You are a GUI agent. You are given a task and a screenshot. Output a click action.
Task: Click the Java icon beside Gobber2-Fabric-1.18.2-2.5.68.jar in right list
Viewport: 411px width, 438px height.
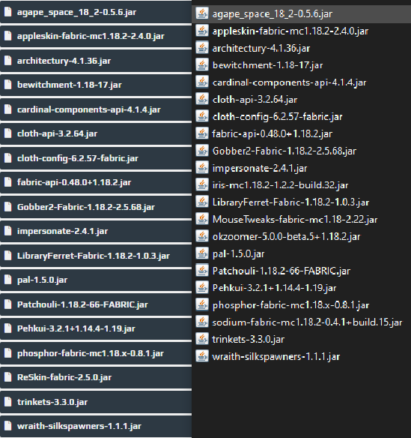tap(202, 151)
